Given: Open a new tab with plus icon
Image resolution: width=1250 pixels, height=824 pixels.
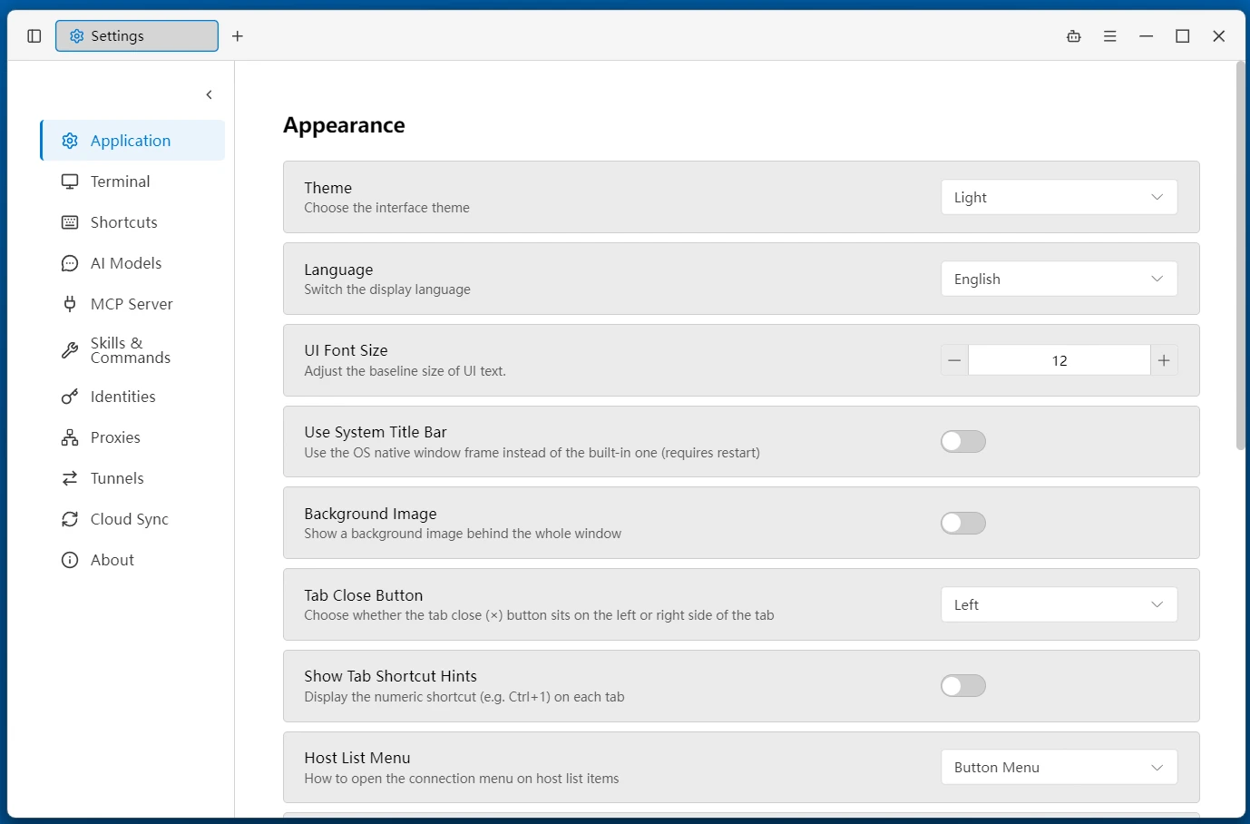Looking at the screenshot, I should pyautogui.click(x=238, y=36).
